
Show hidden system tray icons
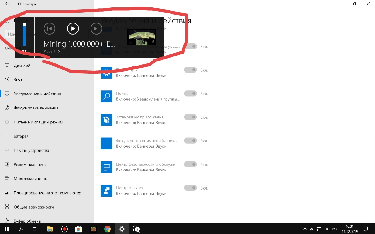(305, 229)
